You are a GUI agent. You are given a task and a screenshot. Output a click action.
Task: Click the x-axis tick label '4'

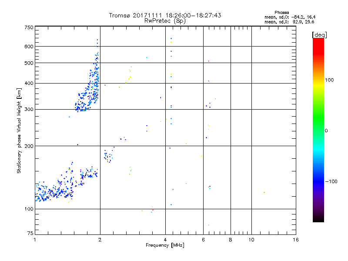(165, 240)
